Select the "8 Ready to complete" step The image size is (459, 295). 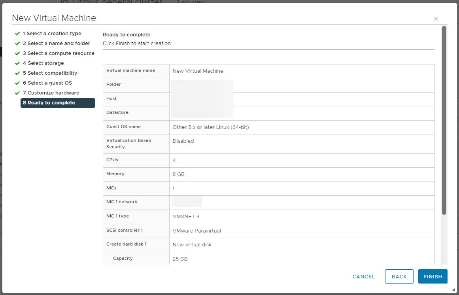pos(58,103)
